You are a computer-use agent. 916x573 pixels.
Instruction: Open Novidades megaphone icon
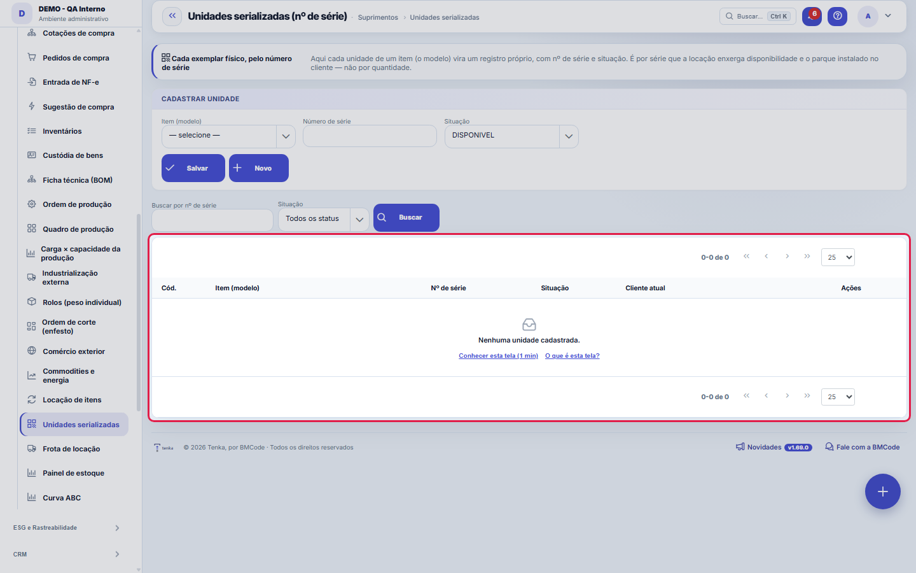[740, 447]
